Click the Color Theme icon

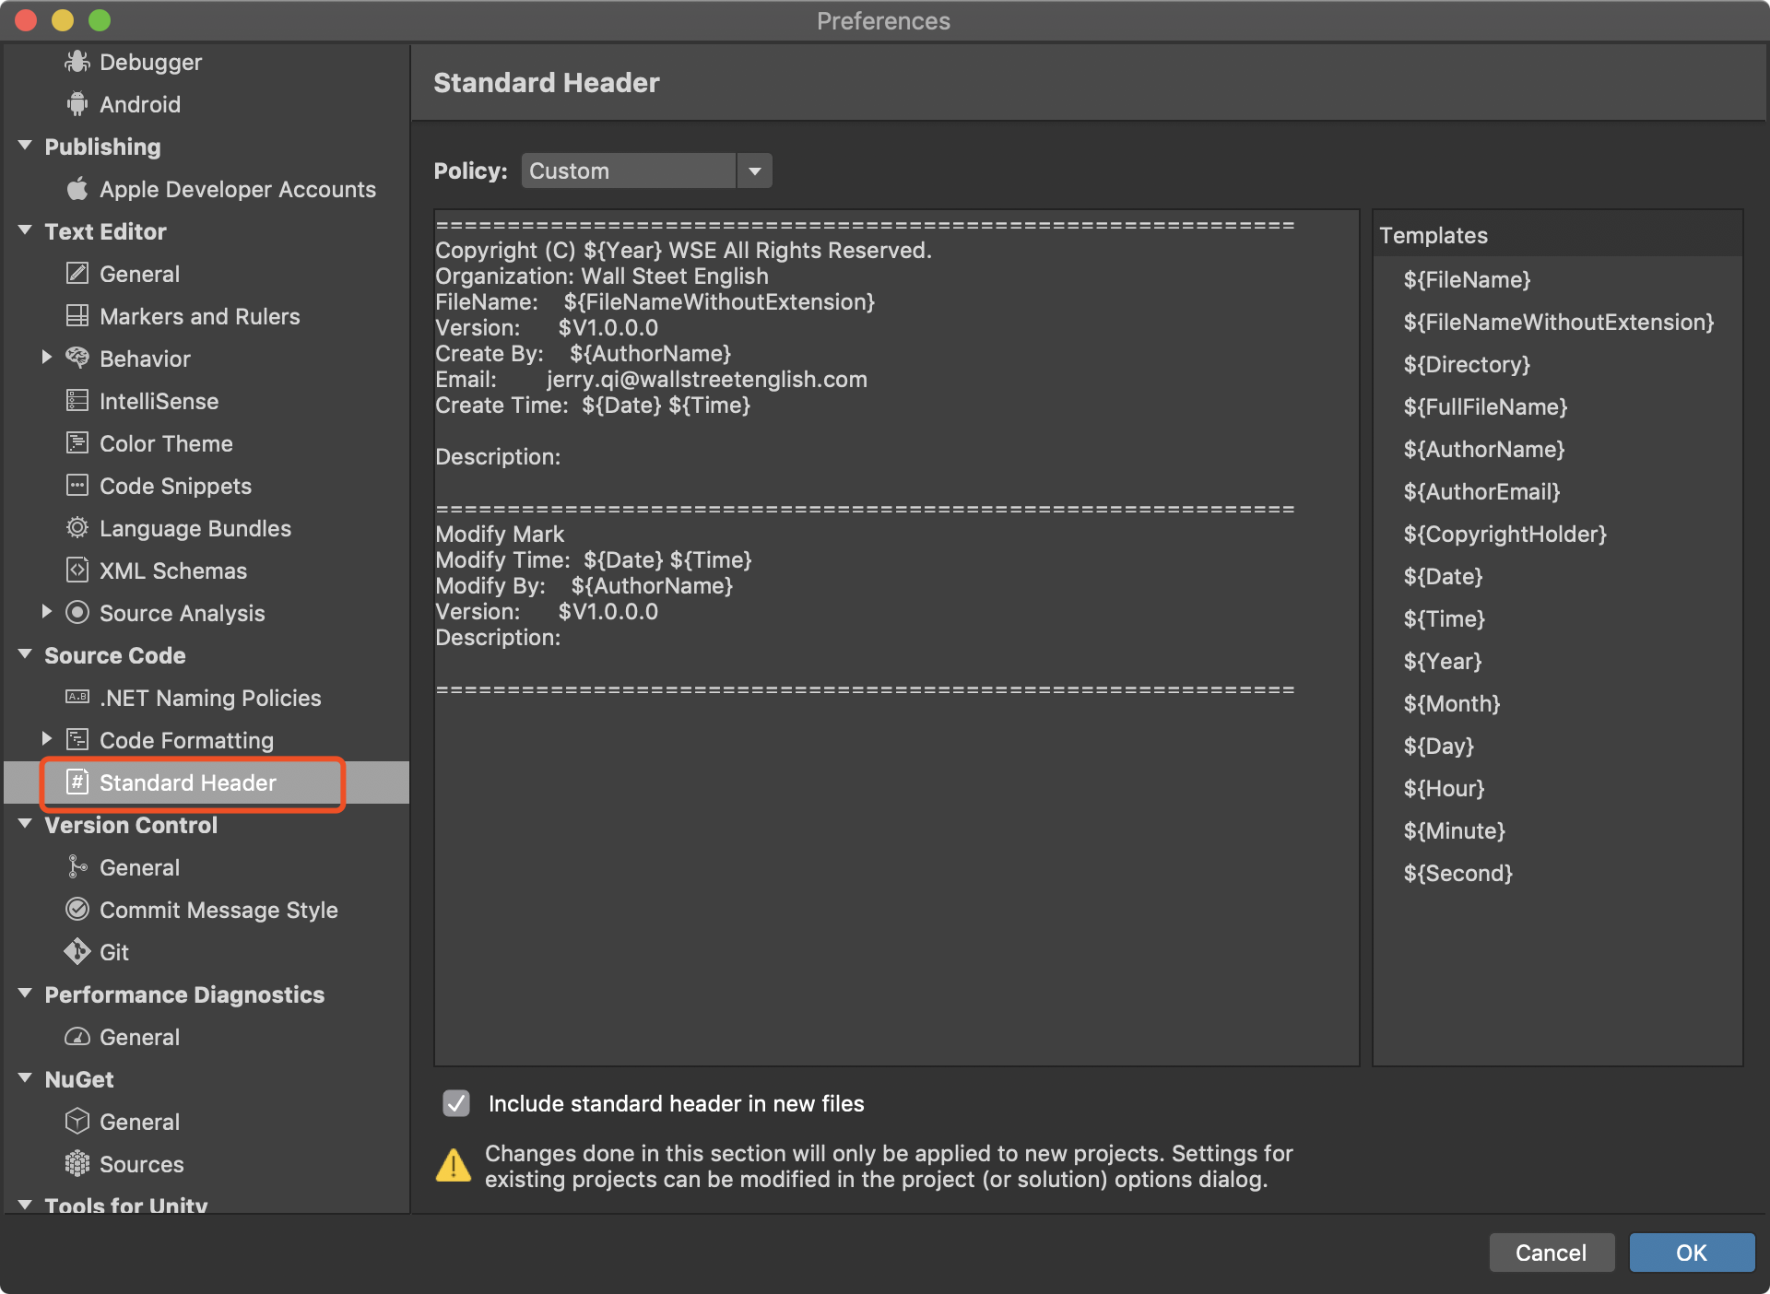tap(77, 443)
